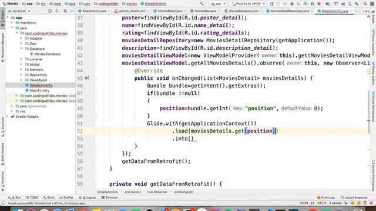Open the TODO tool window
Screen dimensions: 376x211
32,198
